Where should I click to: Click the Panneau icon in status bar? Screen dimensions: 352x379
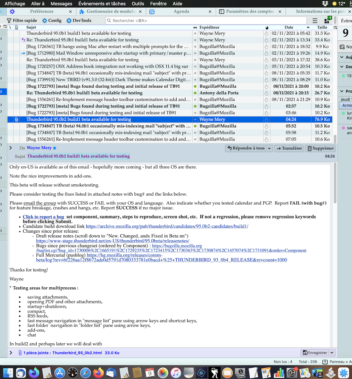[325, 361]
